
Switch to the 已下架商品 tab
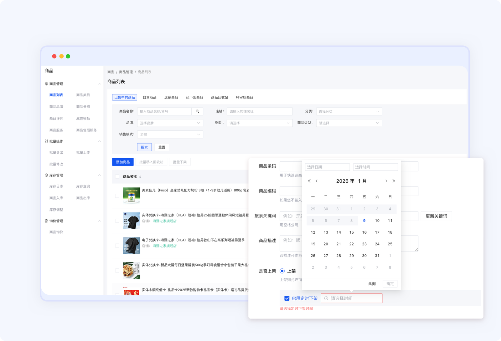tap(194, 98)
